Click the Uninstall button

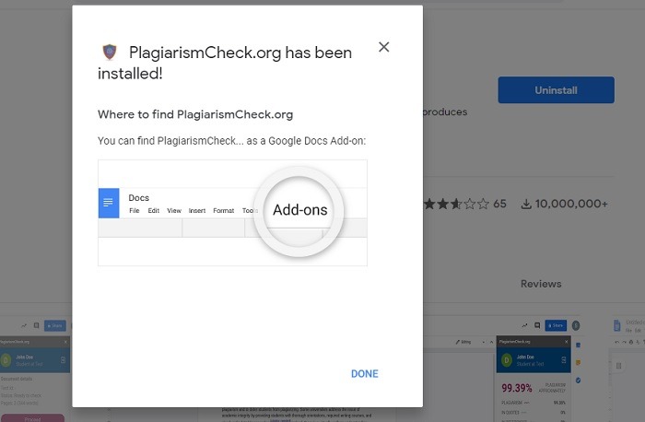coord(557,90)
